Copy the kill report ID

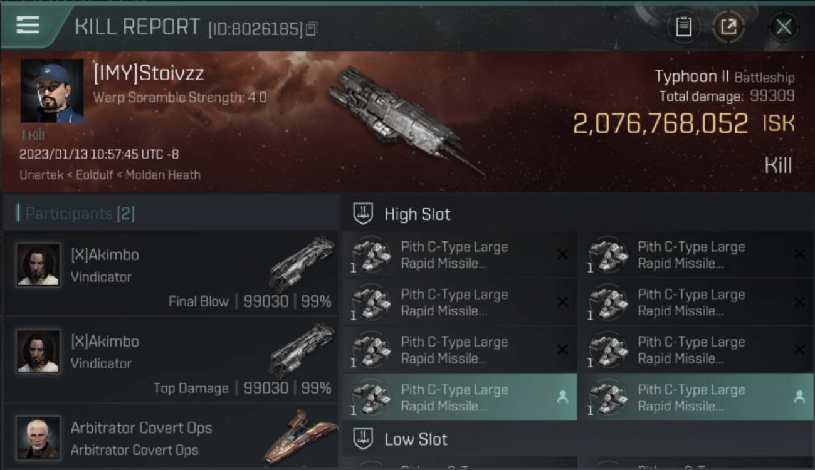(312, 29)
